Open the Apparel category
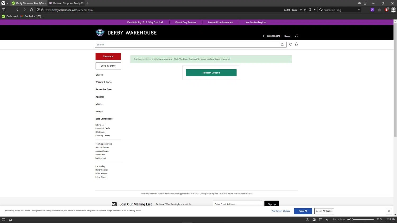 [x=100, y=97]
